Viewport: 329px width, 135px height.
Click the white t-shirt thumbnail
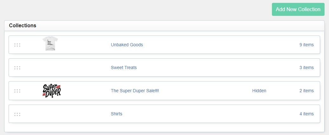pos(50,44)
